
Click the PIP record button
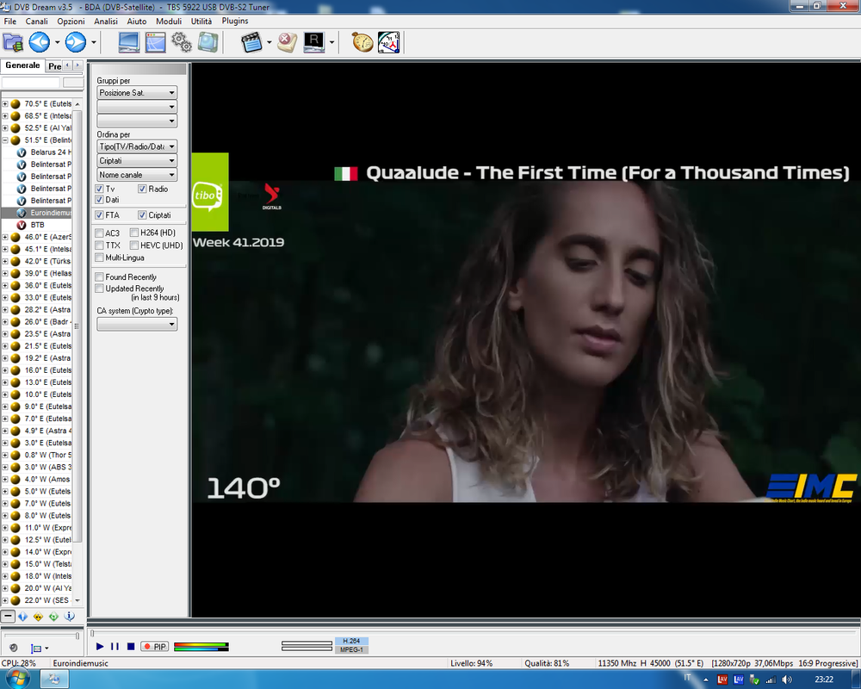(155, 647)
